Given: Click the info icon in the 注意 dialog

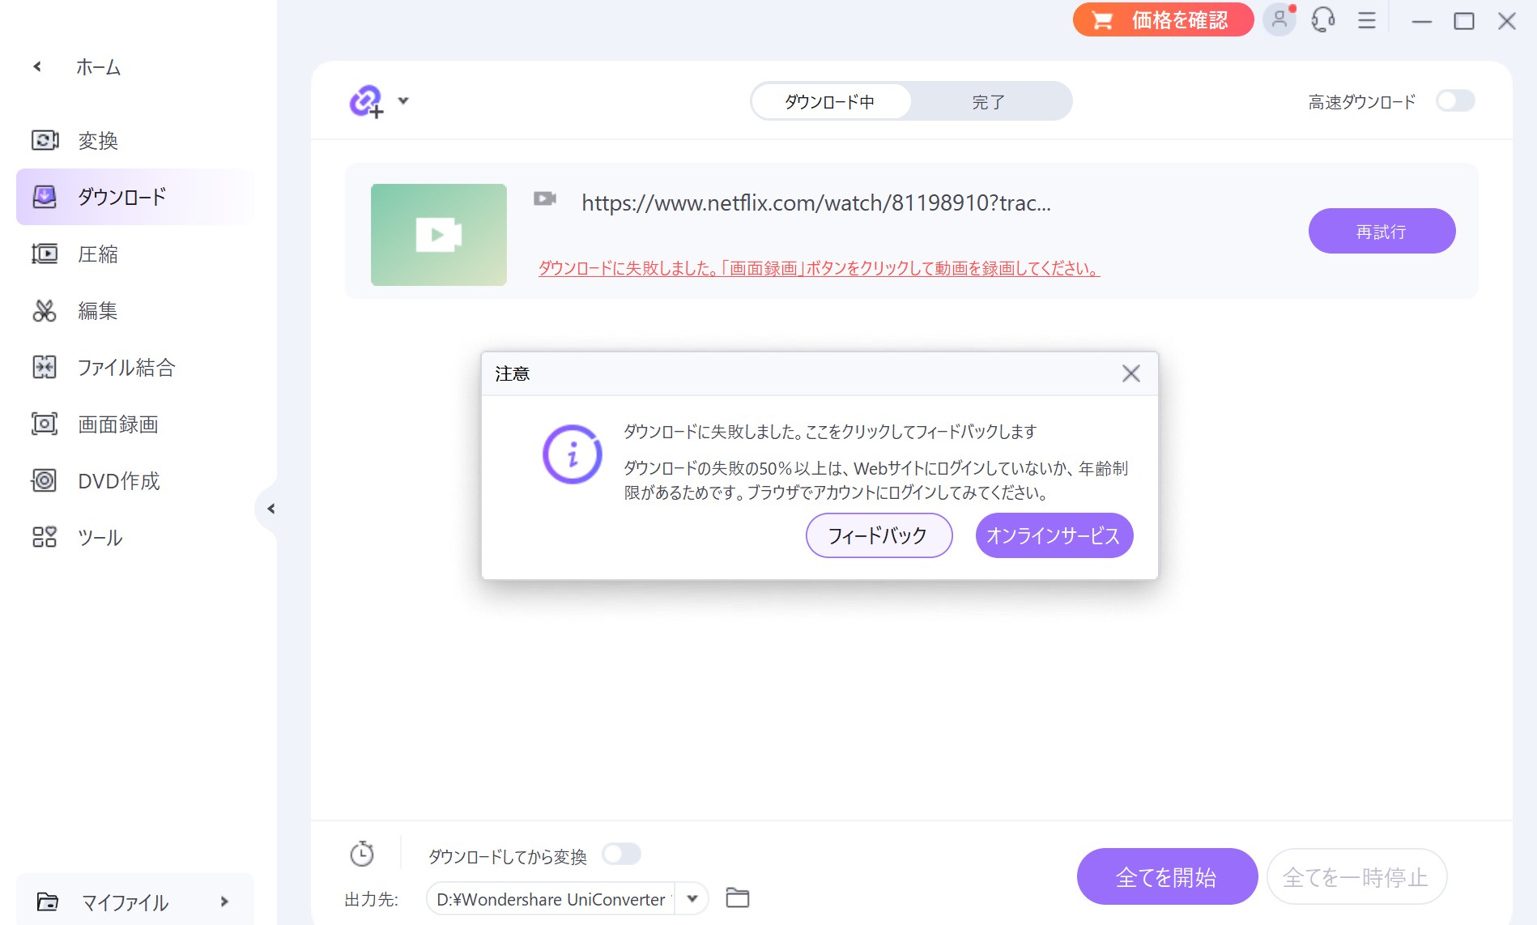Looking at the screenshot, I should [573, 454].
